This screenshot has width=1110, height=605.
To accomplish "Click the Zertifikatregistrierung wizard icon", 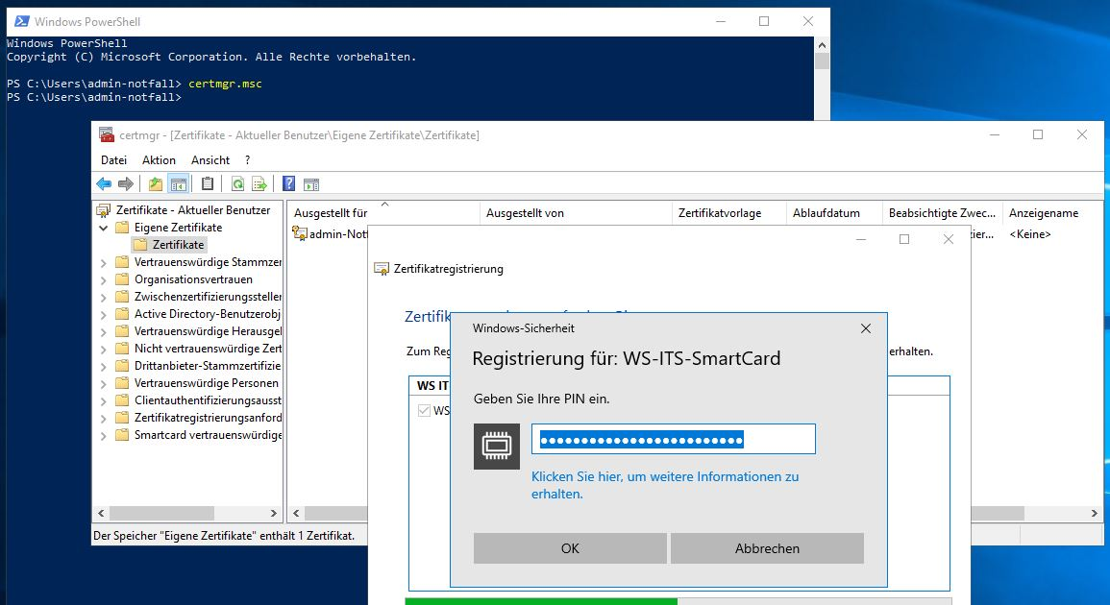I will click(382, 269).
